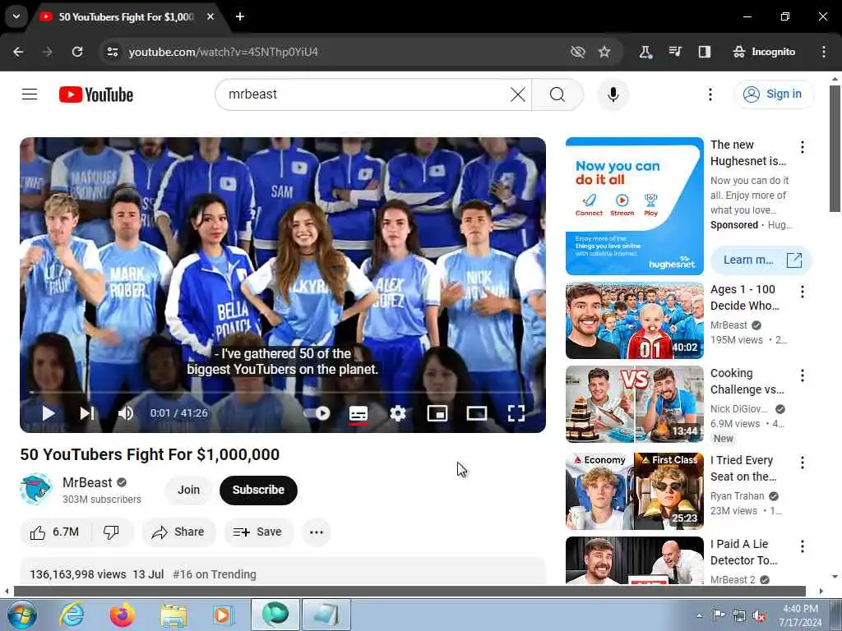Screen dimensions: 842x631
Task: Open Chrome Labs flask icon
Action: (x=645, y=52)
